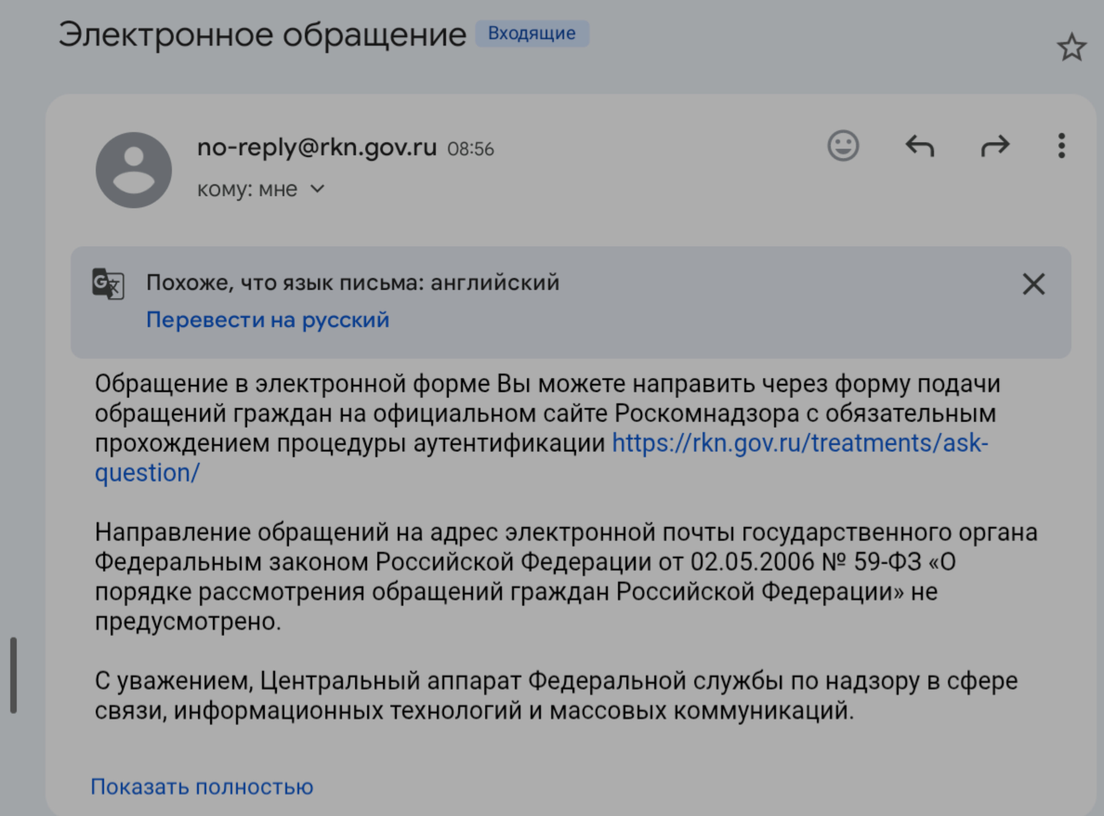Viewport: 1104px width, 816px height.
Task: Click the Перевести на русский link
Action: pos(268,320)
